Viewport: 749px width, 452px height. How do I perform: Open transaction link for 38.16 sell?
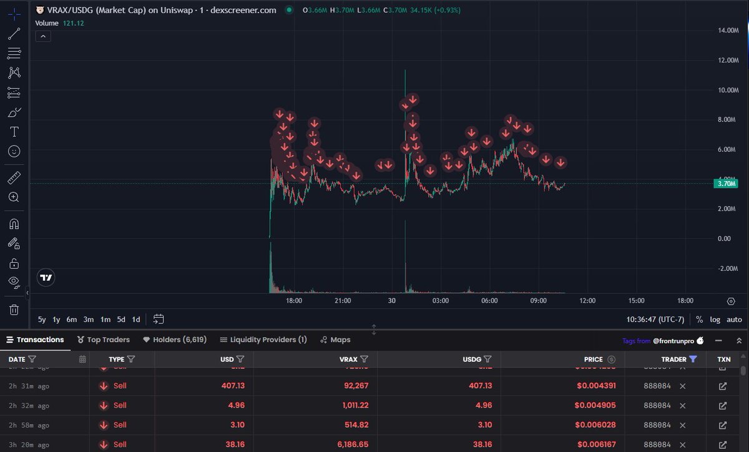point(723,444)
